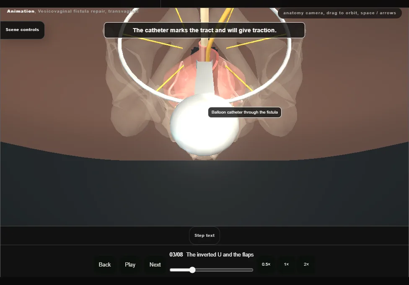Click the white catheter balloon in the scene
This screenshot has height=285, width=409.
coord(204,125)
